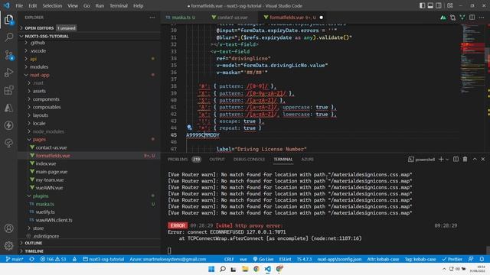
Task: Open the Accounts icon in activity bar
Action: coord(8,228)
